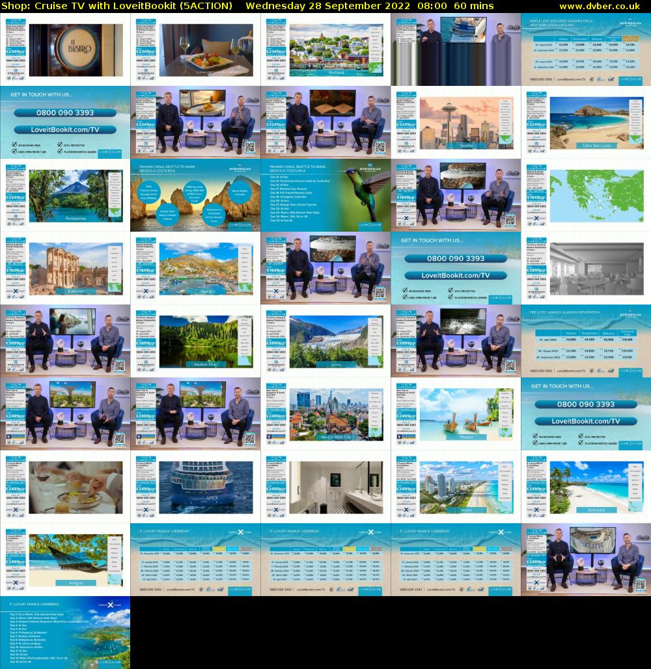This screenshot has height=669, width=651.
Task: View the greyscale restaurant interior frame
Action: (x=586, y=268)
